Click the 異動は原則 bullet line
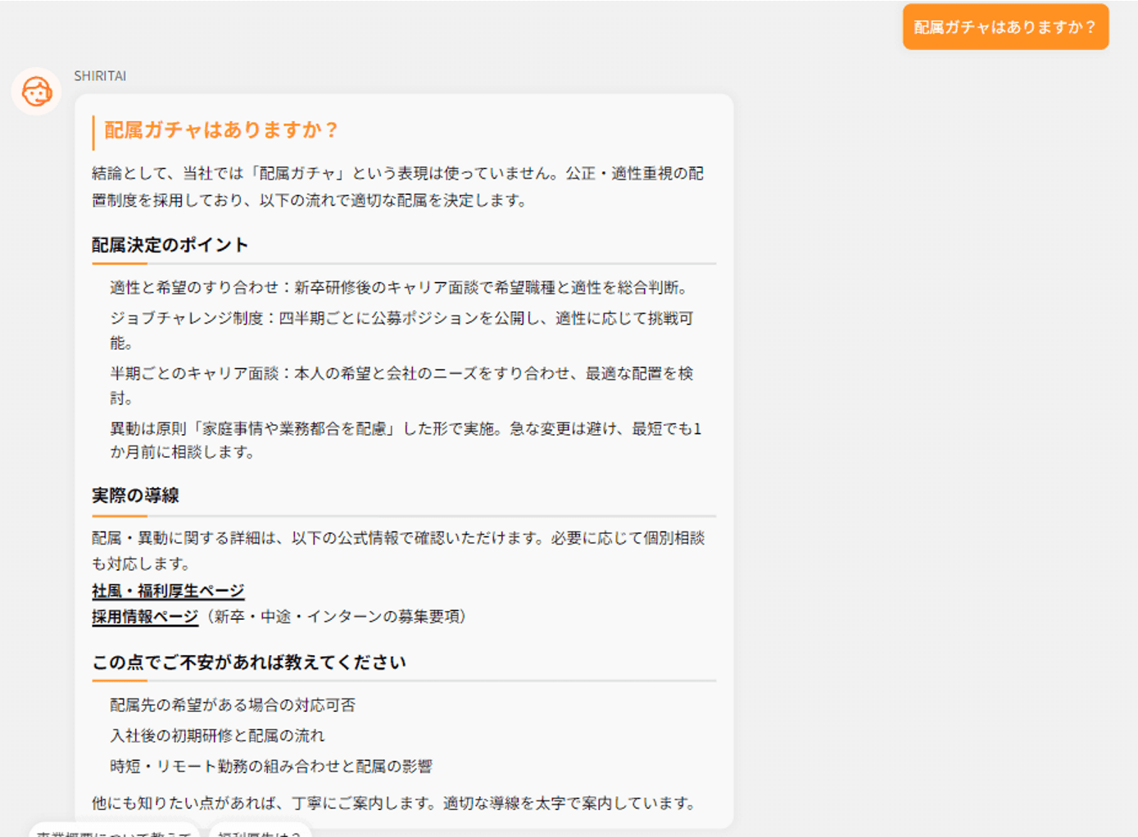 [x=406, y=440]
